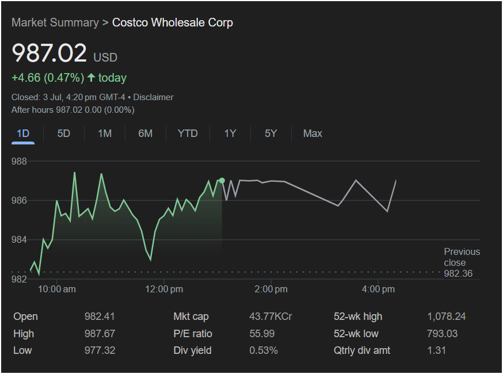Click the 52-wk high value 1,078.24
Viewport: 503px width, 374px height.
coord(446,316)
